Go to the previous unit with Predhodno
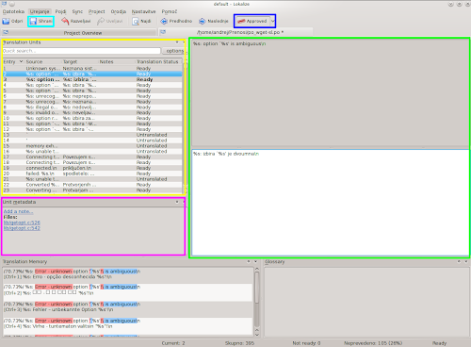 (176, 22)
